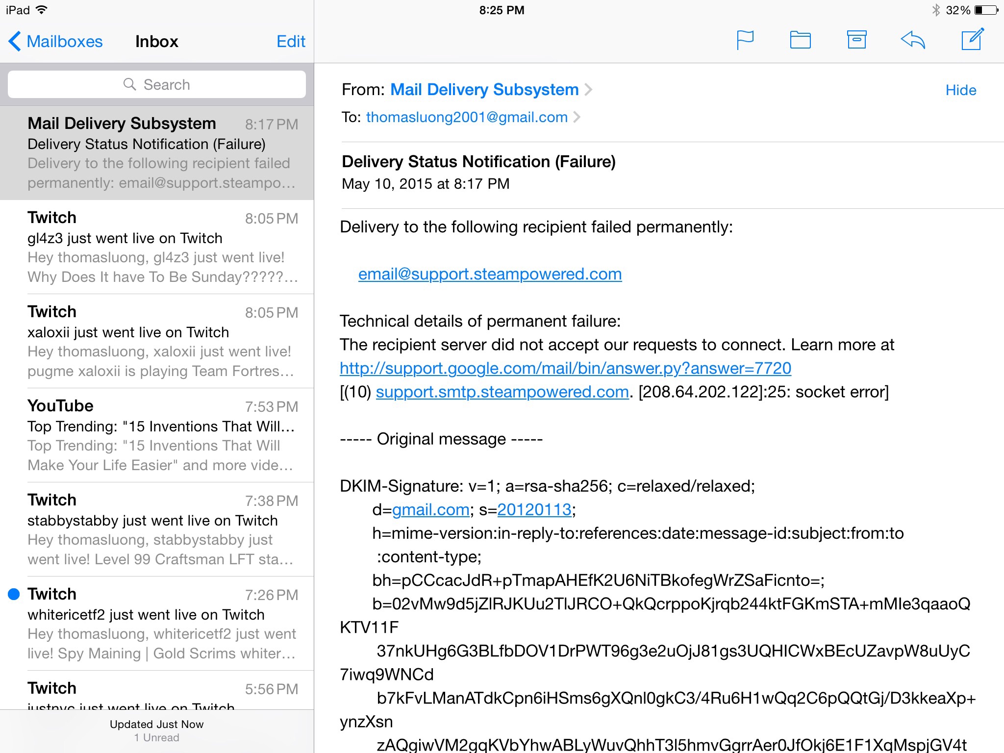This screenshot has width=1004, height=753.
Task: Expand the thomasluong2001@gmail.com recipient chevron
Action: 577,117
